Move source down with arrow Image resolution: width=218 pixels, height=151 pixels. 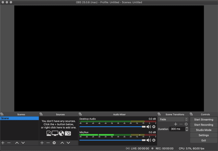pyautogui.click(x=68, y=143)
